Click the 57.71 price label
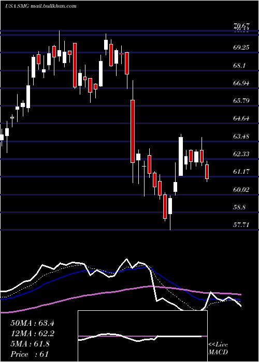 pos(241,225)
